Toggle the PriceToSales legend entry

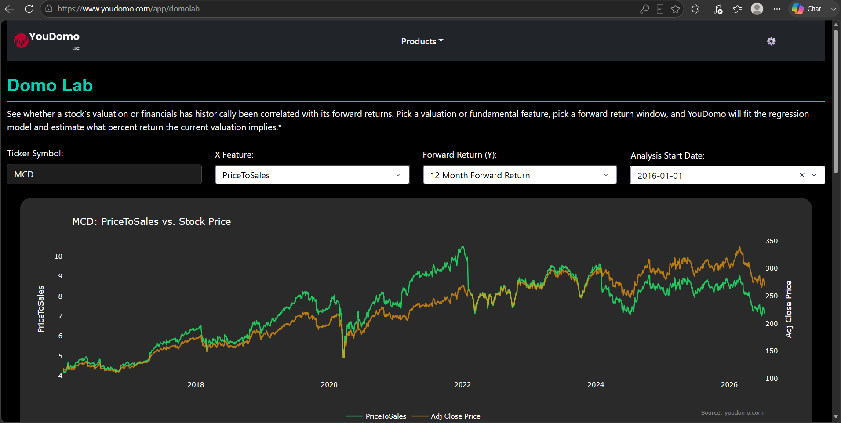376,416
